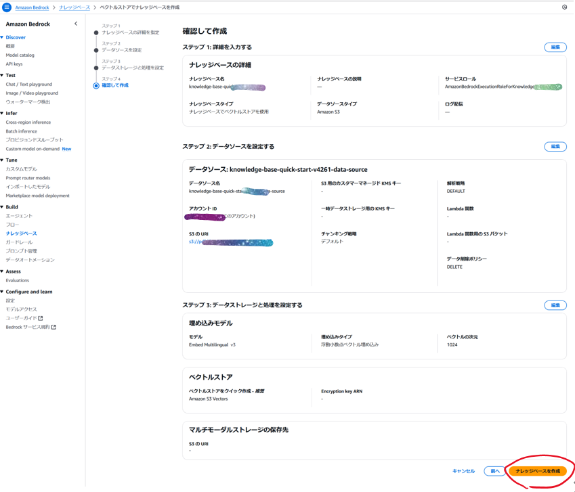Open Bedrock サービス規約 external link
This screenshot has width=575, height=492.
click(x=30, y=327)
